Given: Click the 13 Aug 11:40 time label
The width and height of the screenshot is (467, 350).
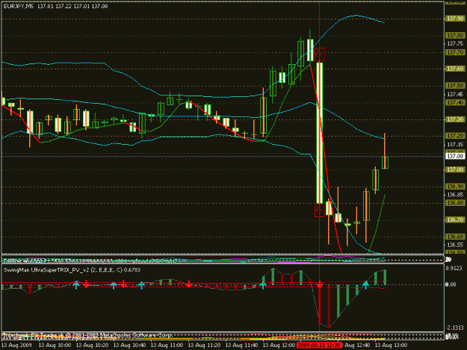Looking at the screenshot, I should 241,346.
